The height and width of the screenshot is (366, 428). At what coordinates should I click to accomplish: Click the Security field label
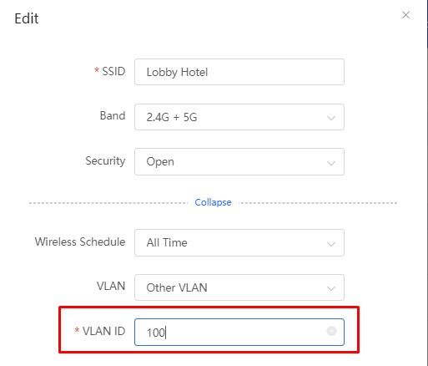click(x=105, y=161)
